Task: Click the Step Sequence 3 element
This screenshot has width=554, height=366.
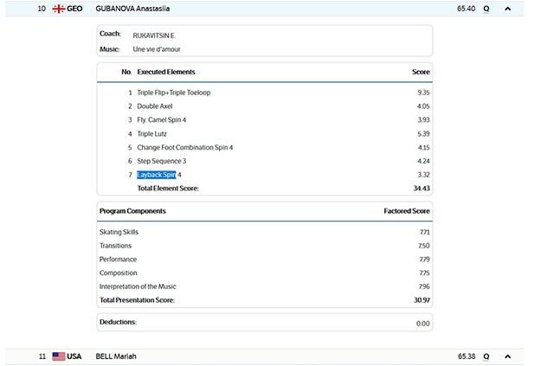Action: (x=161, y=161)
